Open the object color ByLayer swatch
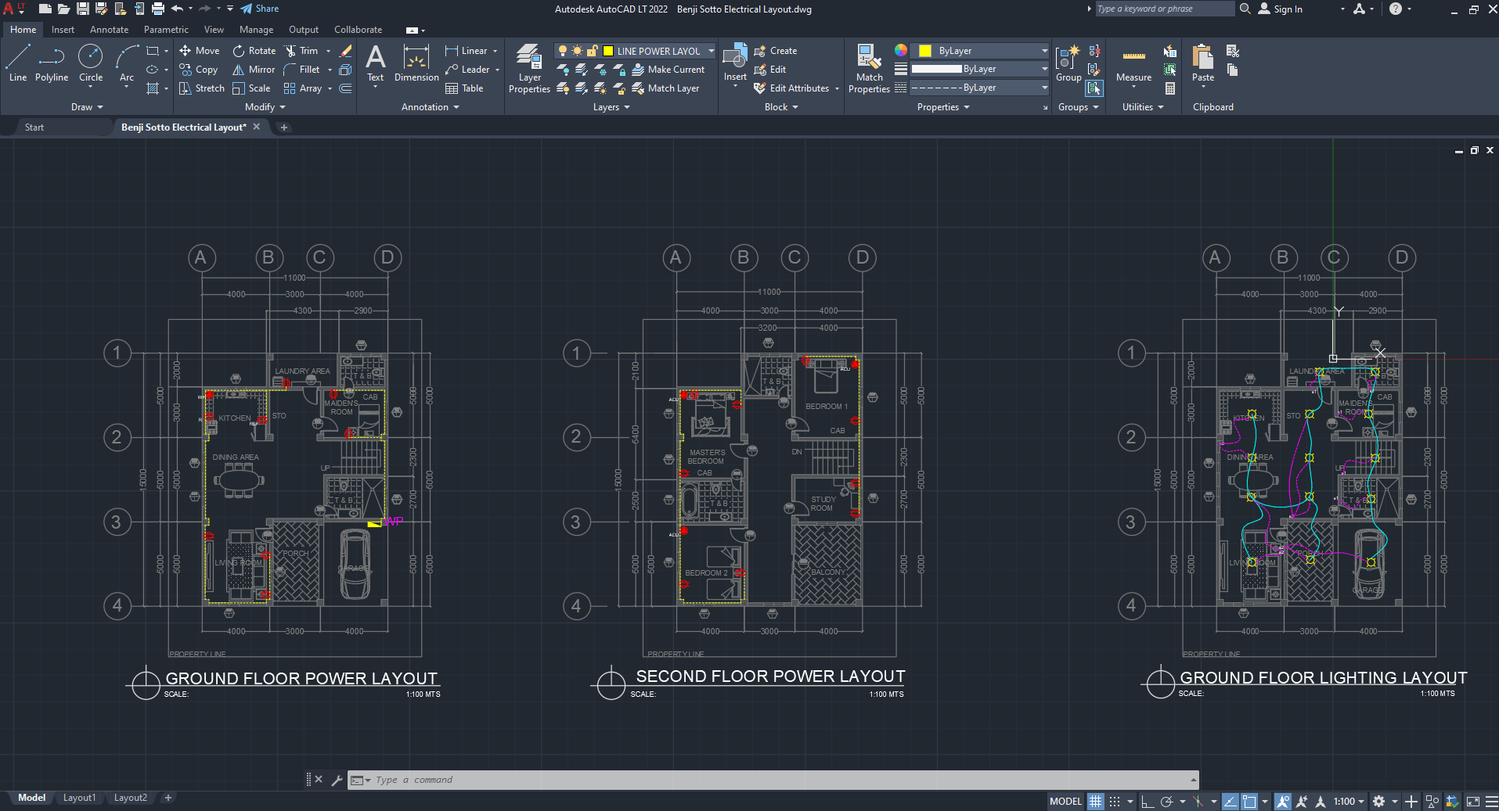The height and width of the screenshot is (811, 1499). (924, 51)
